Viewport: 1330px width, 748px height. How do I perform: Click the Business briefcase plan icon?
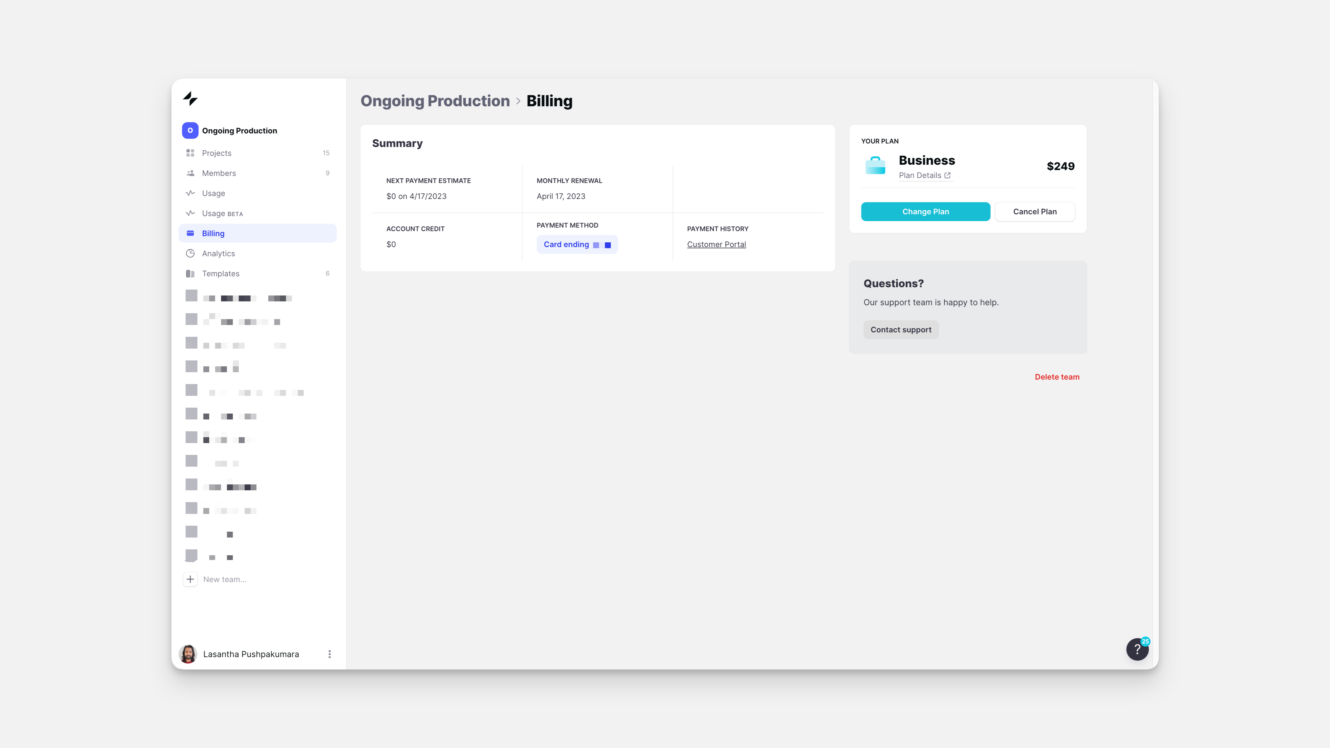(875, 166)
